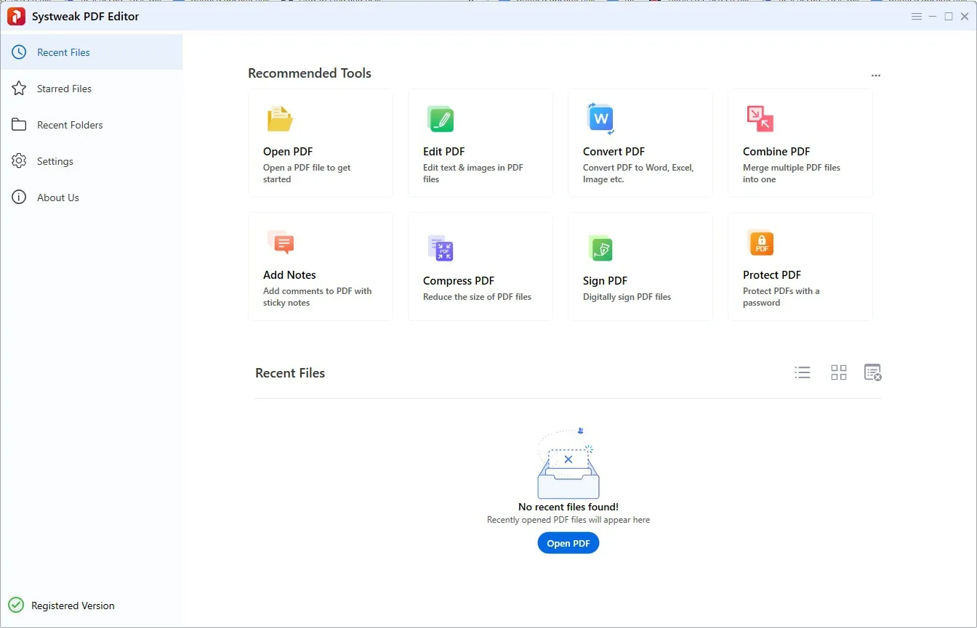The height and width of the screenshot is (628, 977).
Task: Click the Open PDF card title
Action: tap(288, 152)
